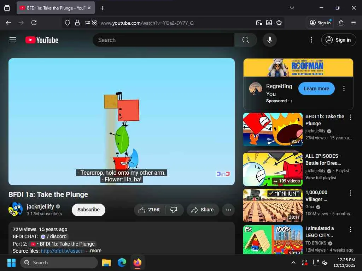
Task: Launch Microsoft Edge from taskbar
Action: 122,263
